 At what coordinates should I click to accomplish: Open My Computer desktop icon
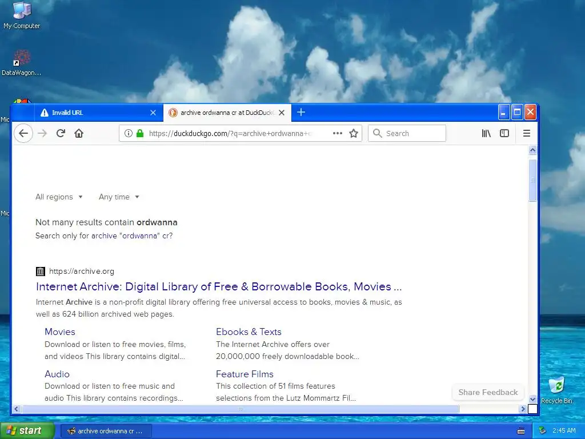22,15
